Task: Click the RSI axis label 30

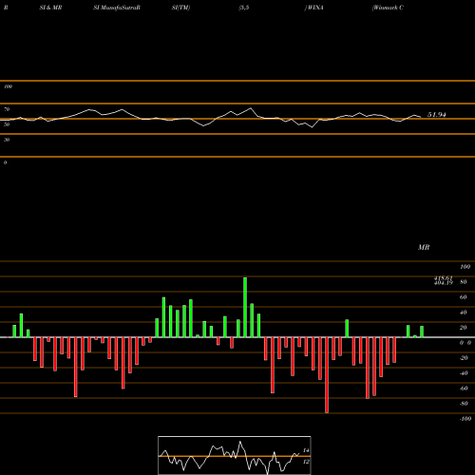Action: coord(7,140)
